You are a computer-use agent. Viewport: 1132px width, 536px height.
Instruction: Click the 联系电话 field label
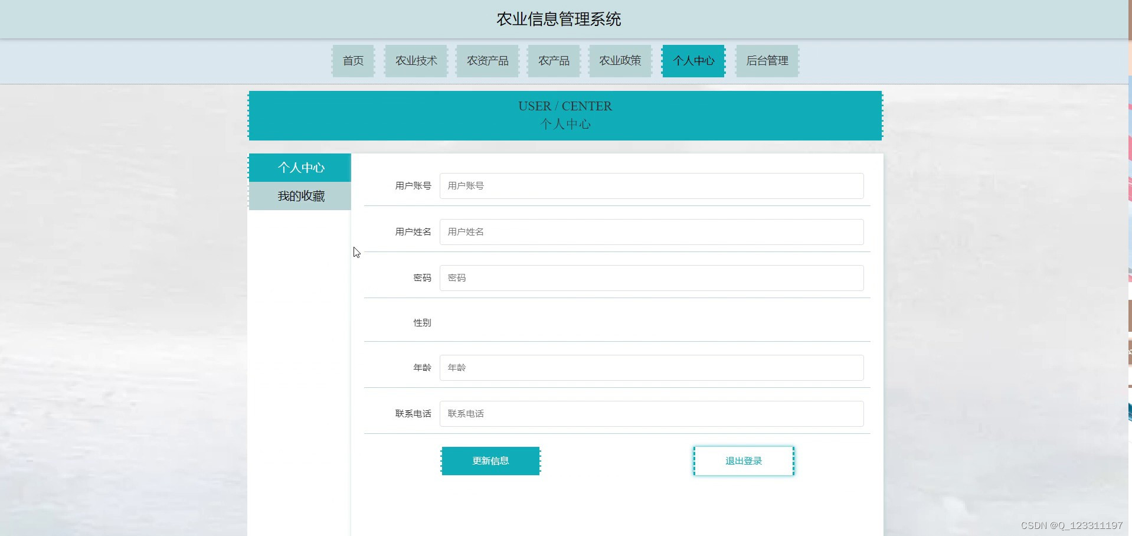point(413,414)
